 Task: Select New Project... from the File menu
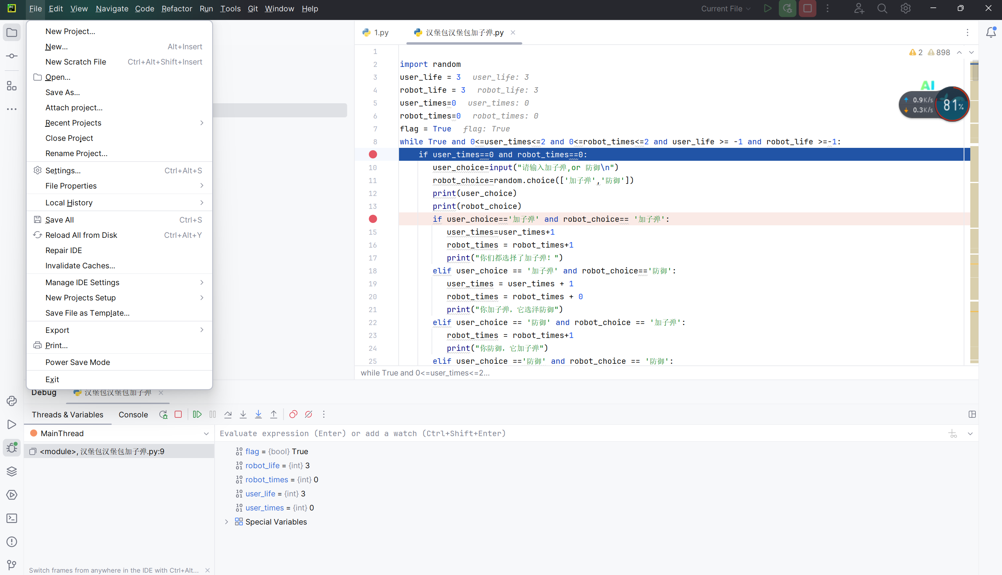coord(119,31)
